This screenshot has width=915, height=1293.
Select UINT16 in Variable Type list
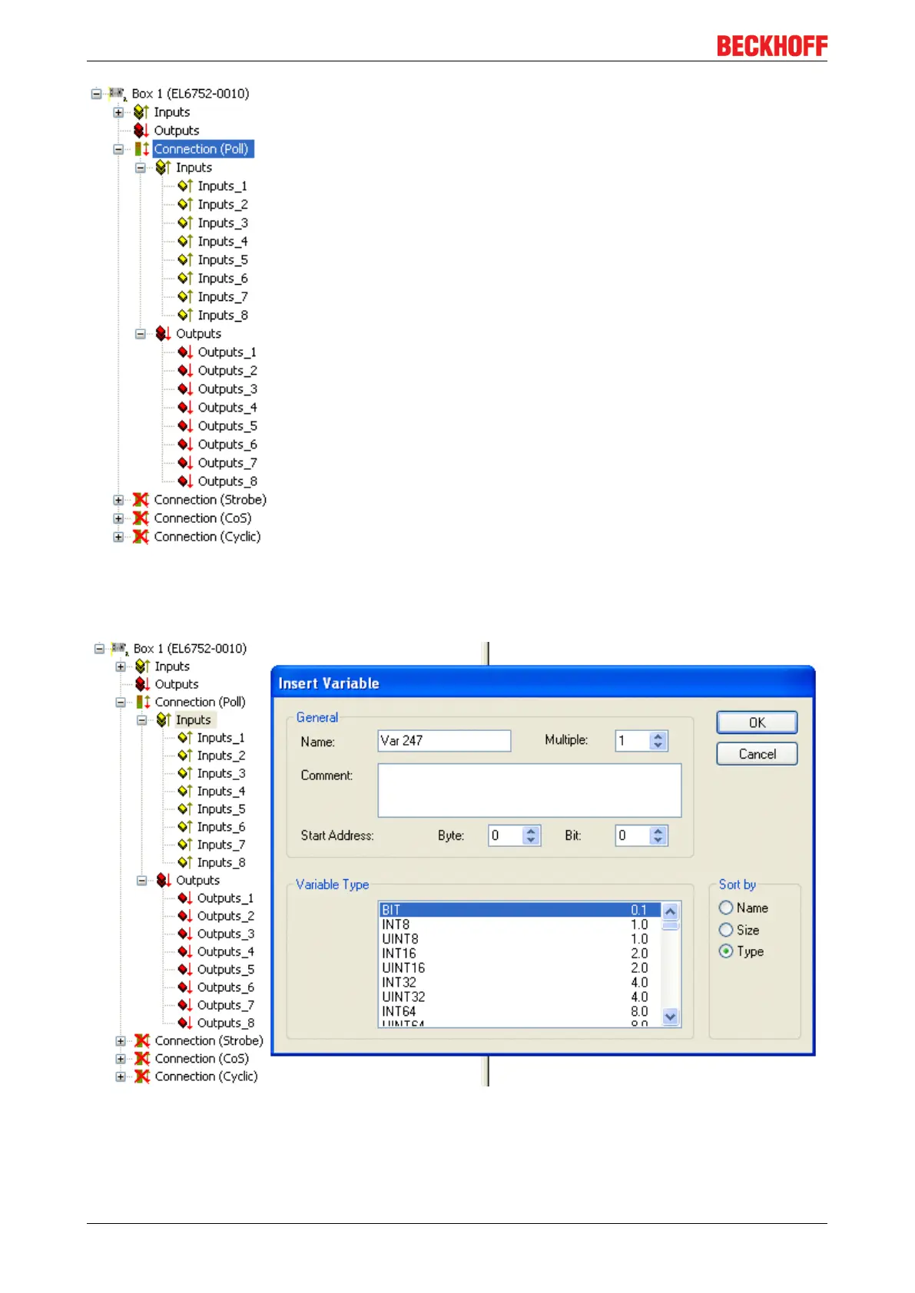coord(520,968)
